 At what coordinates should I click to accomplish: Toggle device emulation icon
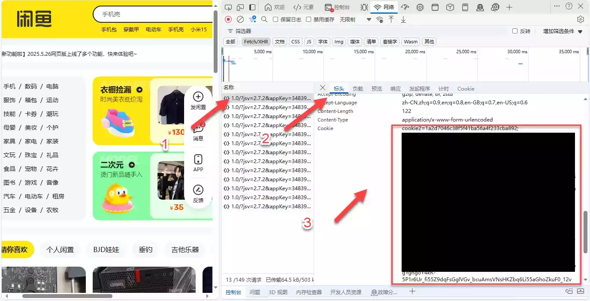240,7
